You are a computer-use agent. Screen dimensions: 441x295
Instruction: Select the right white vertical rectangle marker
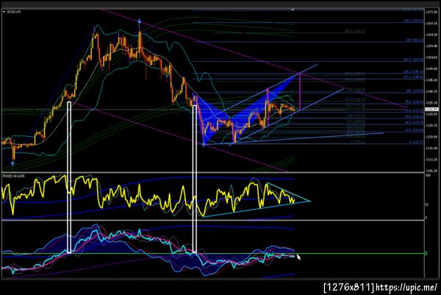click(194, 179)
